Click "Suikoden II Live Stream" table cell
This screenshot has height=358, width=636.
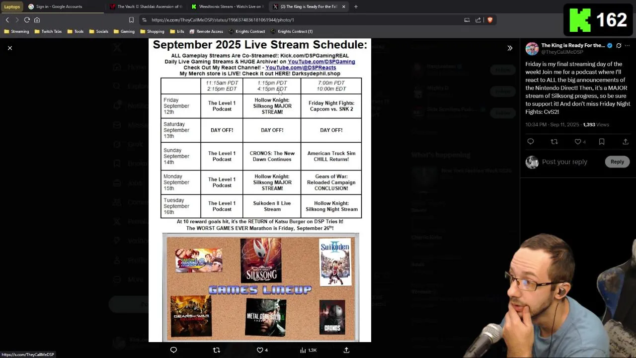pos(272,206)
